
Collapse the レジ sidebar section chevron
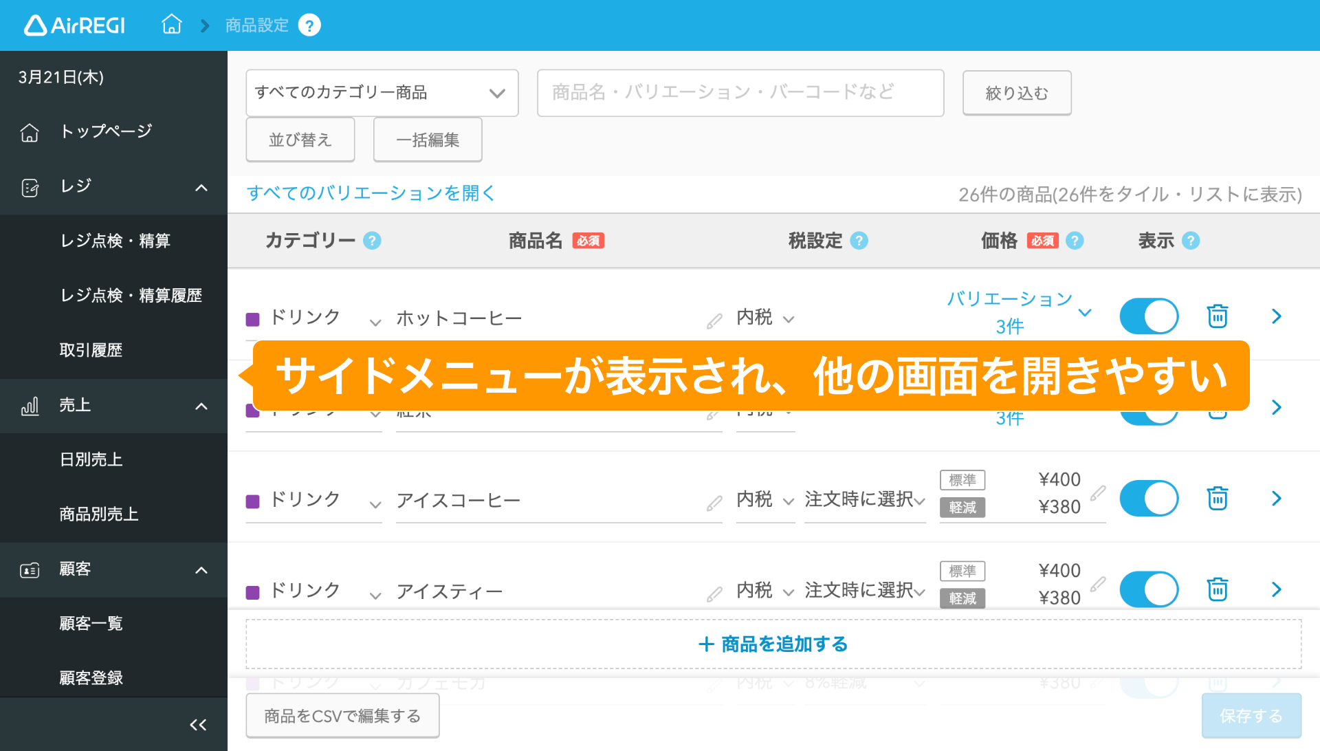pos(201,188)
